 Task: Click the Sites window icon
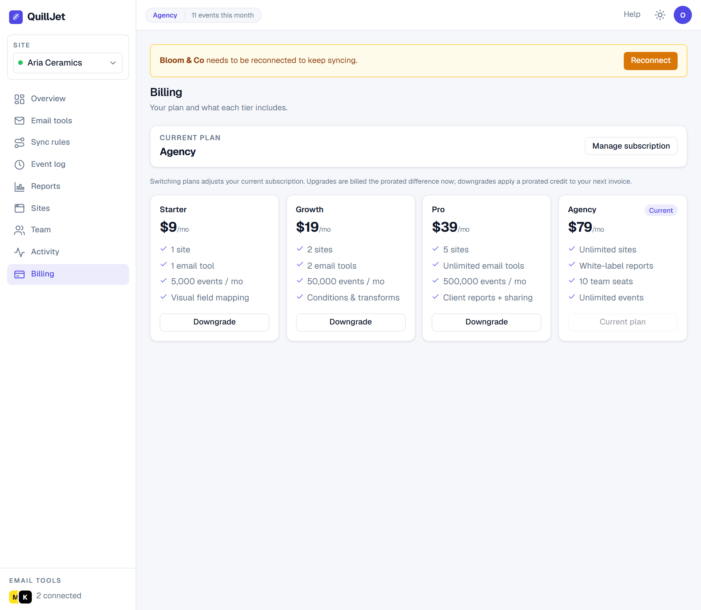[19, 208]
